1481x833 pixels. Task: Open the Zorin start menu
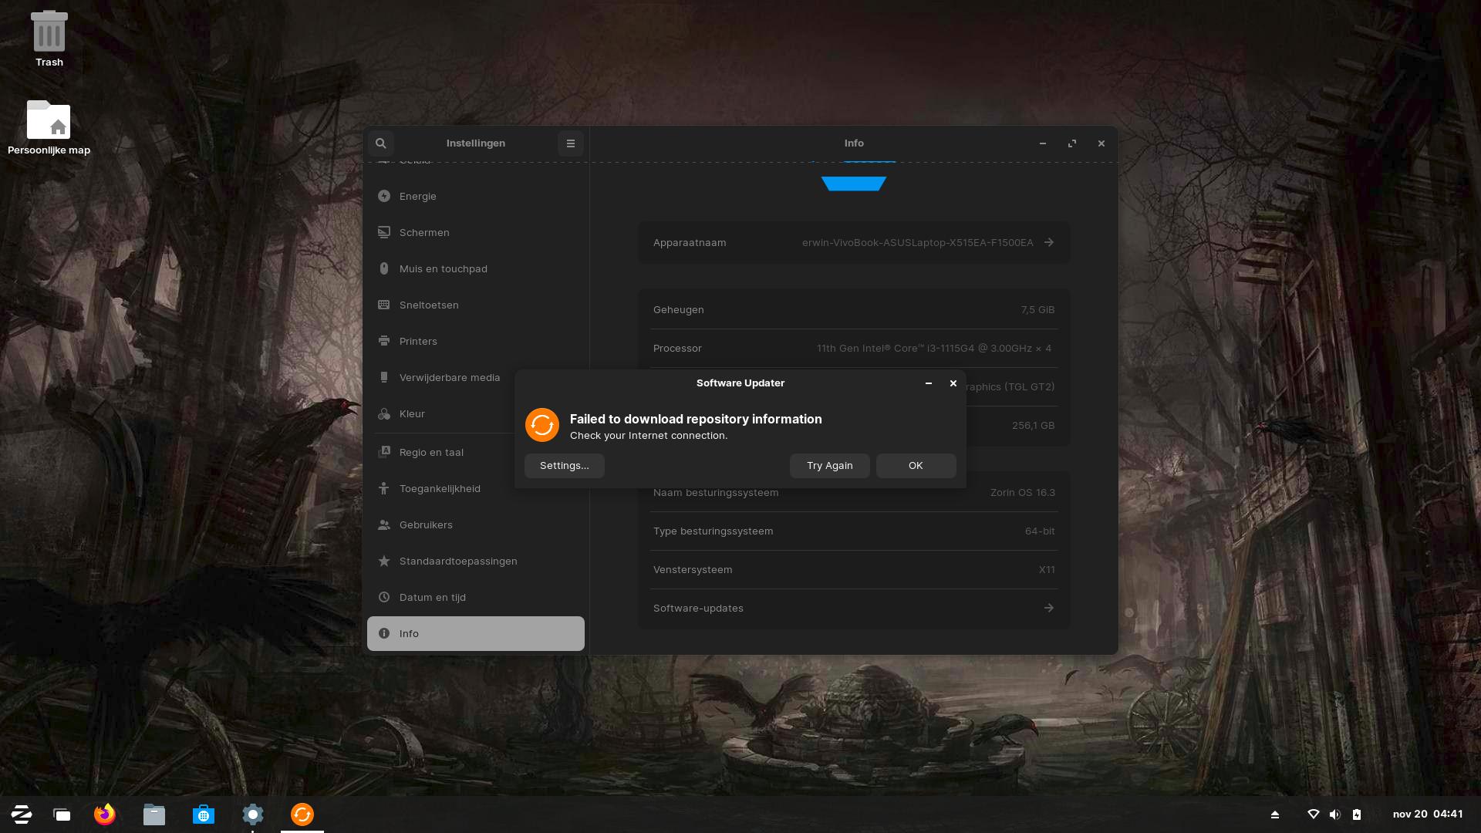[22, 814]
